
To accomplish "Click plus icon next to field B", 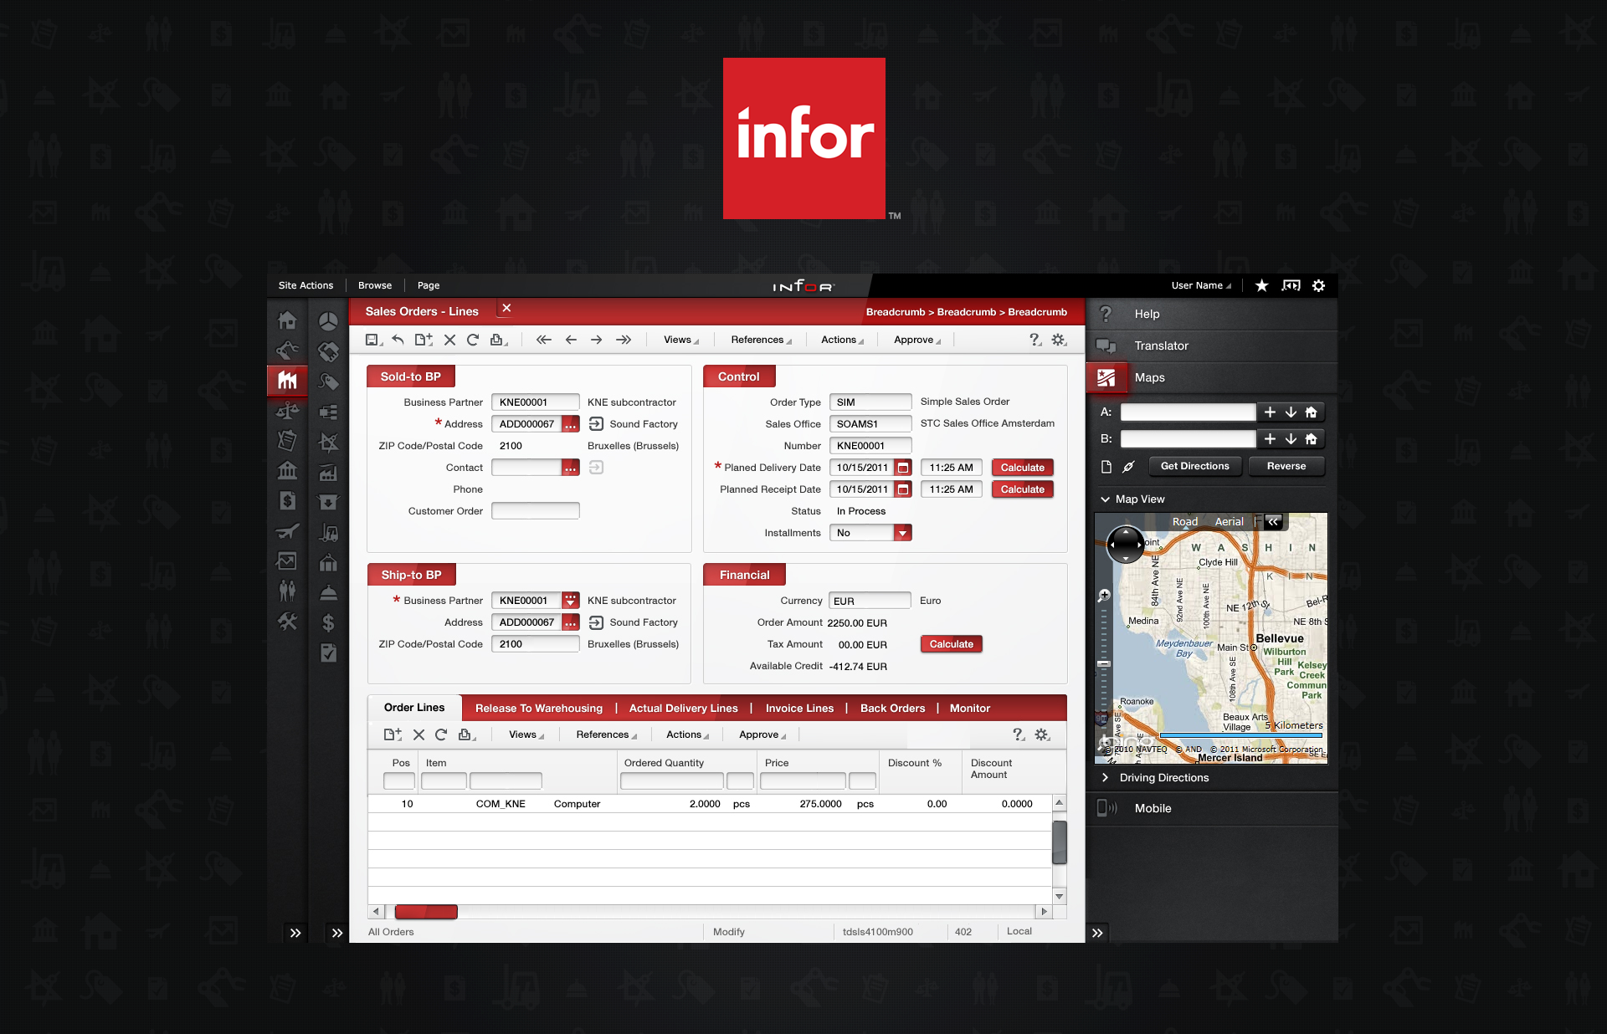I will [x=1270, y=438].
